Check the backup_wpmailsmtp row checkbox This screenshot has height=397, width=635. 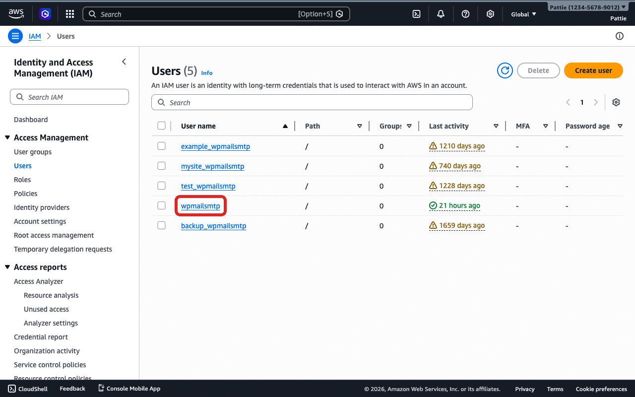coord(161,225)
